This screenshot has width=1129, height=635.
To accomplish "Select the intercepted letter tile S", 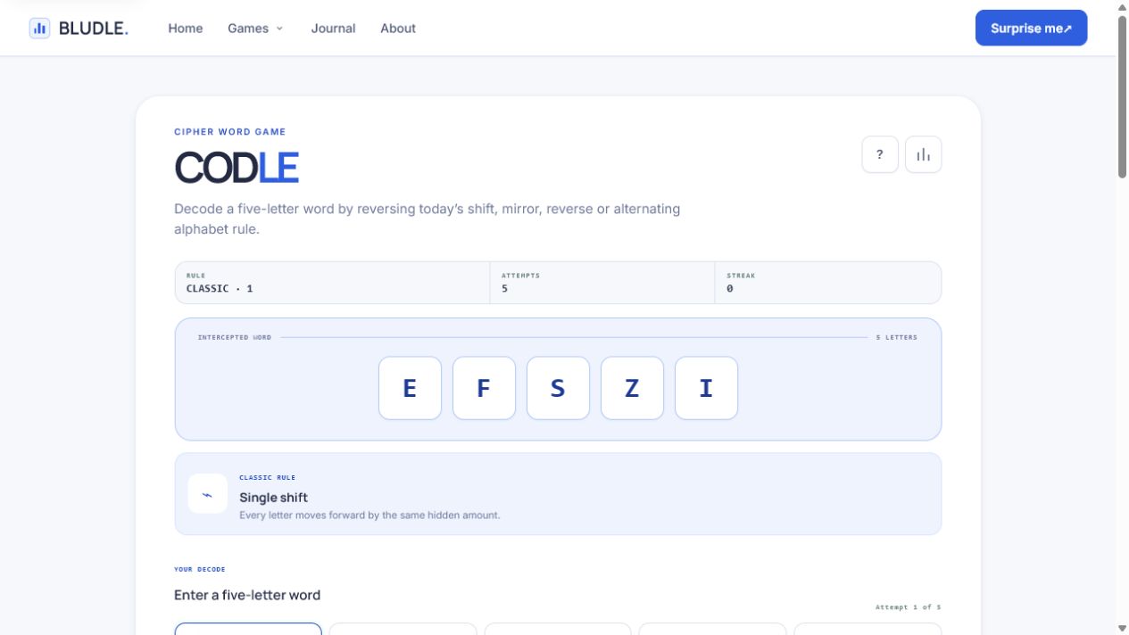I will click(558, 388).
